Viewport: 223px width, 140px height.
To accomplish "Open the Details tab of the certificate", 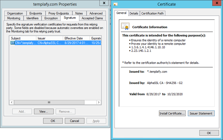I will point(134,13).
